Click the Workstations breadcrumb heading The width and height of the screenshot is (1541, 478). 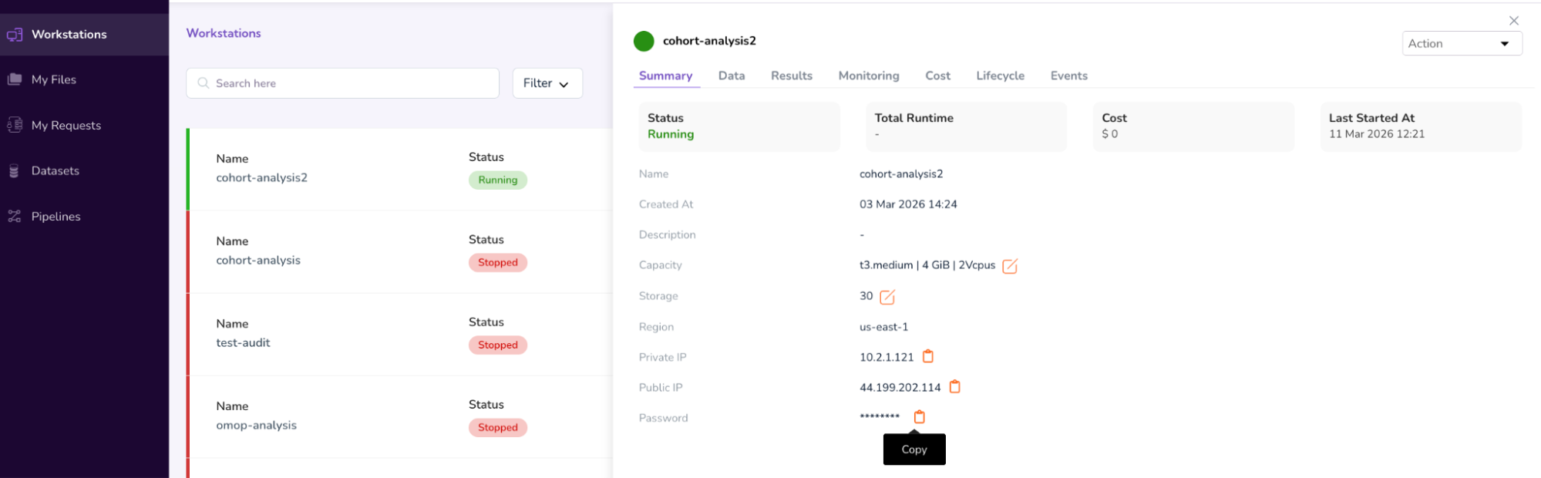(224, 33)
